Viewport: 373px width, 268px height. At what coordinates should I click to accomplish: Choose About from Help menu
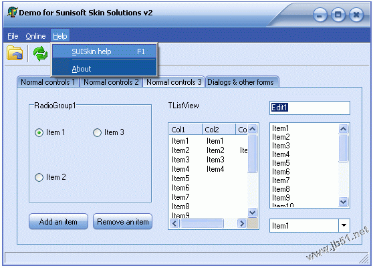click(x=104, y=69)
